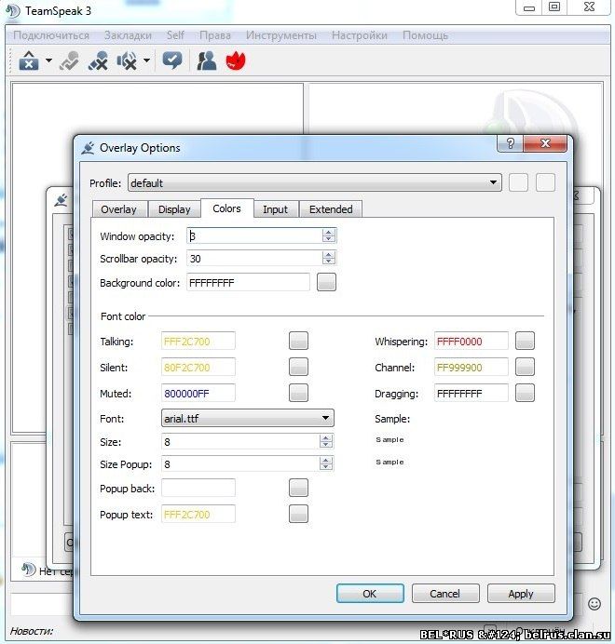
Task: Open the Инструменты menu
Action: point(281,35)
